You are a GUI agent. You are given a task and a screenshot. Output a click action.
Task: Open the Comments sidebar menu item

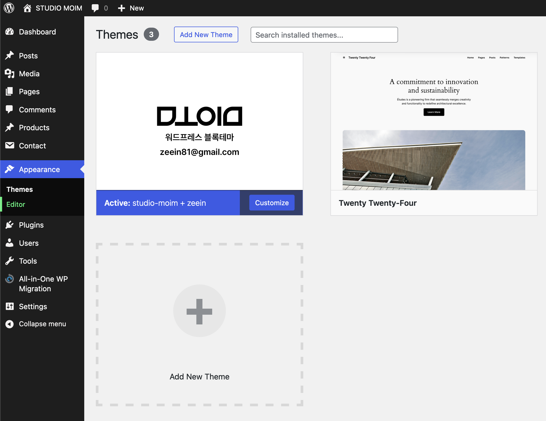coord(42,109)
